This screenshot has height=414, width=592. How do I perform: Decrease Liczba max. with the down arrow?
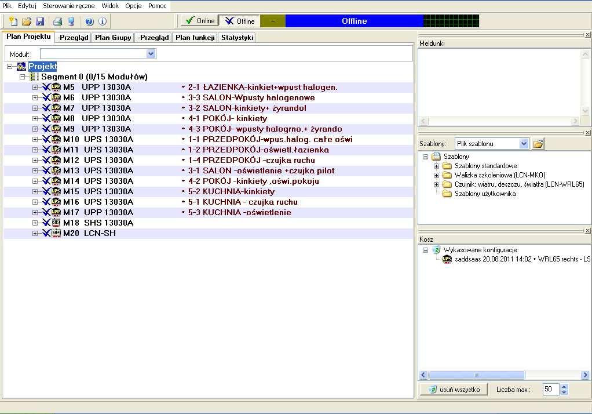tap(564, 392)
